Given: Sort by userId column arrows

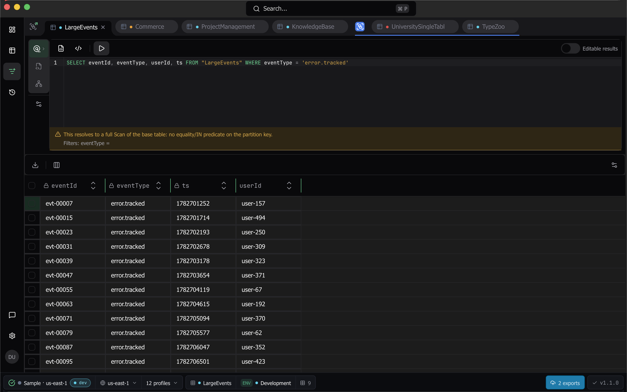Looking at the screenshot, I should [x=289, y=186].
